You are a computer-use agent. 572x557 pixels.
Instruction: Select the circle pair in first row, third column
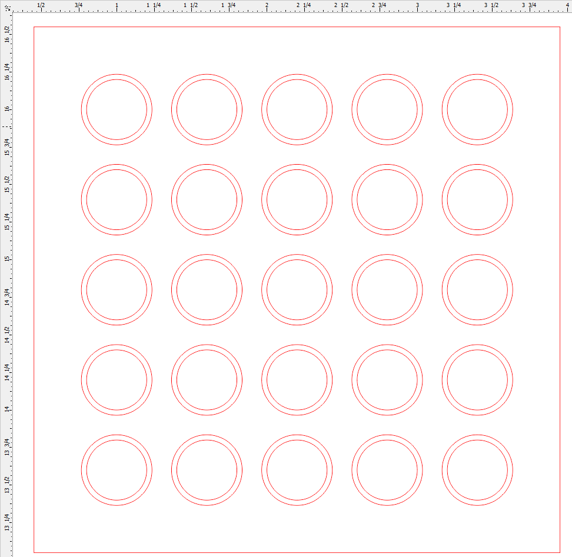coord(297,109)
